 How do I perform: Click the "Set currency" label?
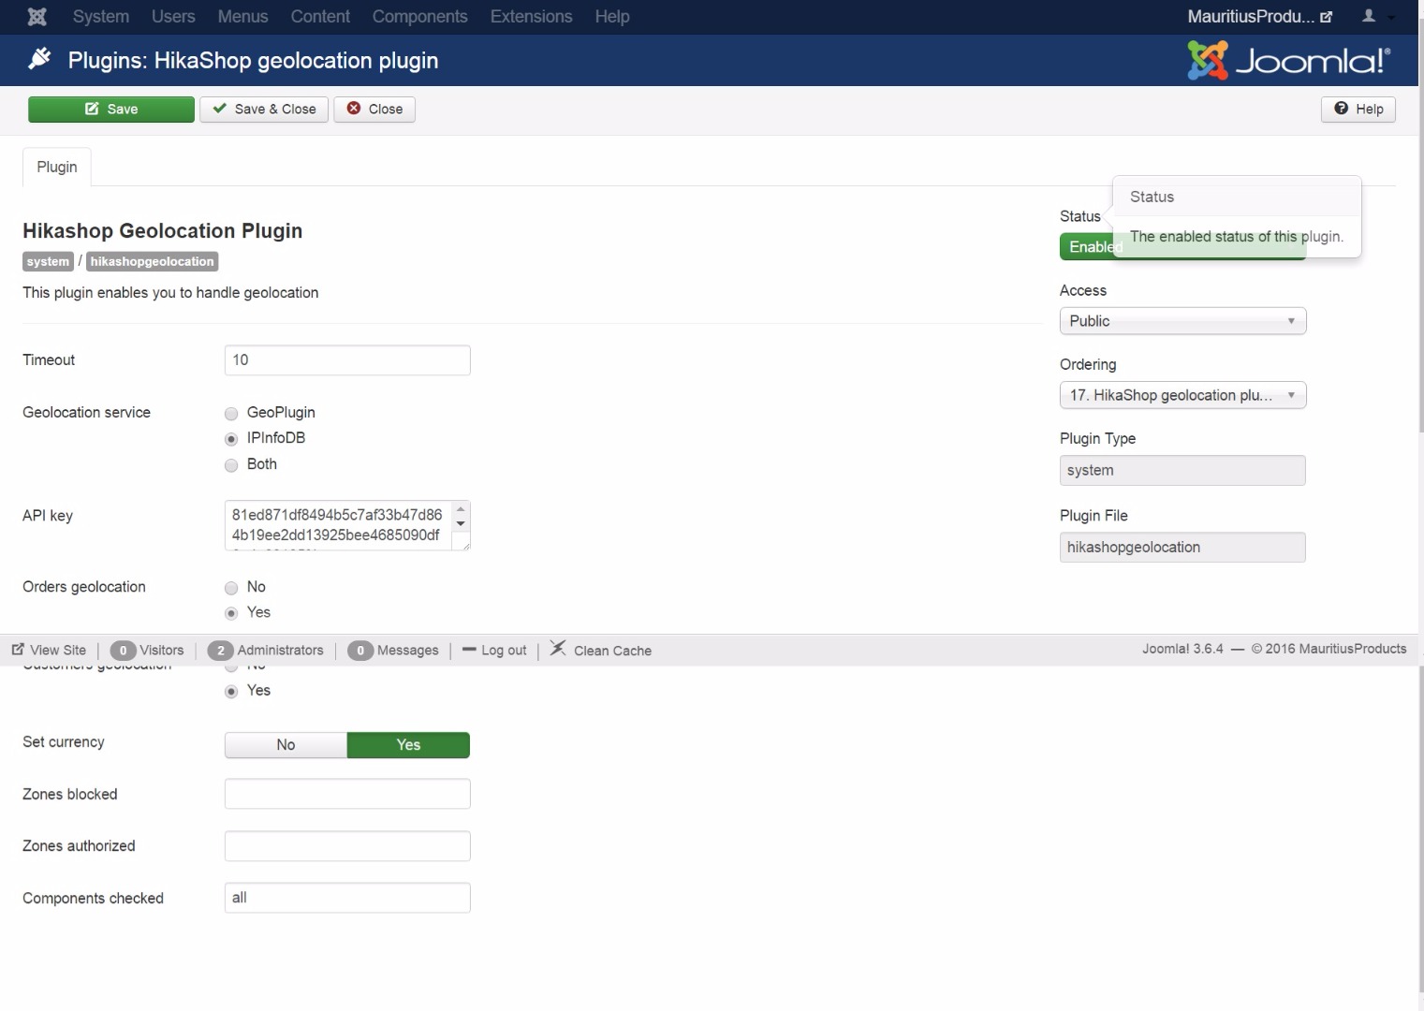pyautogui.click(x=64, y=742)
